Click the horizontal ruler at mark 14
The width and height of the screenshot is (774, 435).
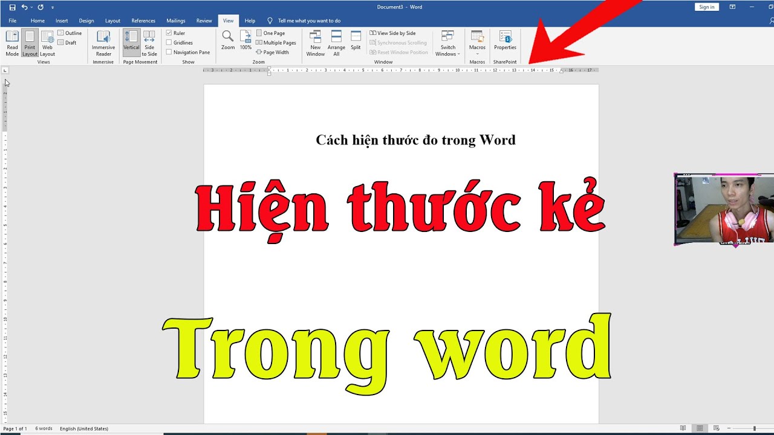[x=533, y=70]
